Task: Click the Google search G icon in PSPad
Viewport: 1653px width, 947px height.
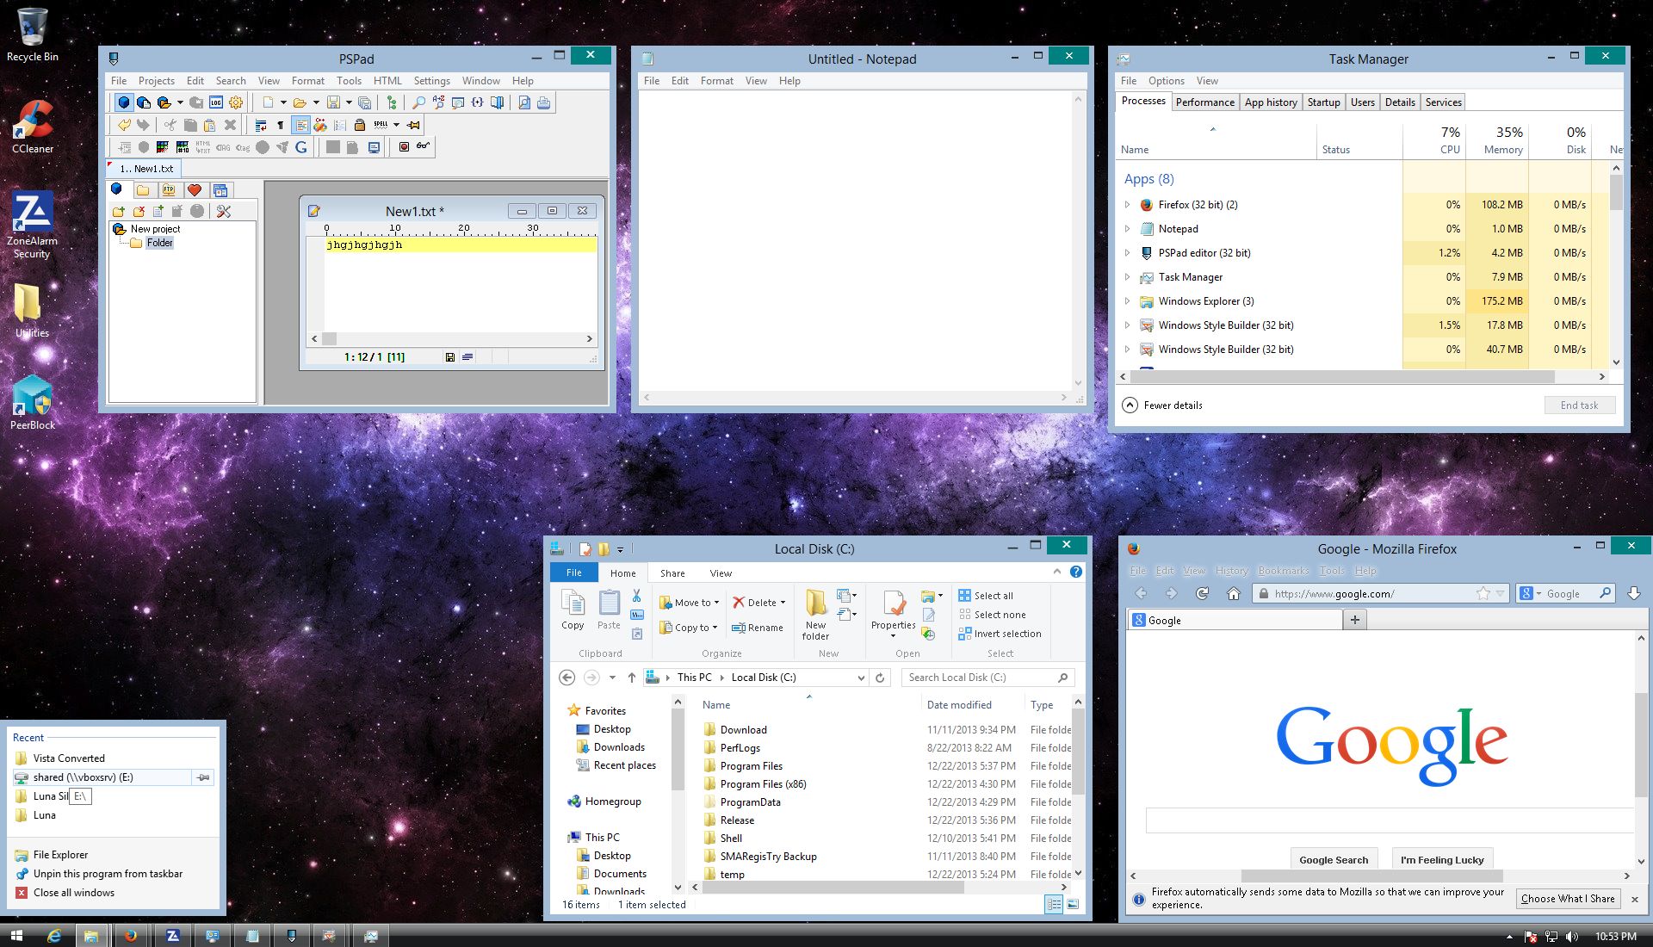Action: click(x=300, y=147)
